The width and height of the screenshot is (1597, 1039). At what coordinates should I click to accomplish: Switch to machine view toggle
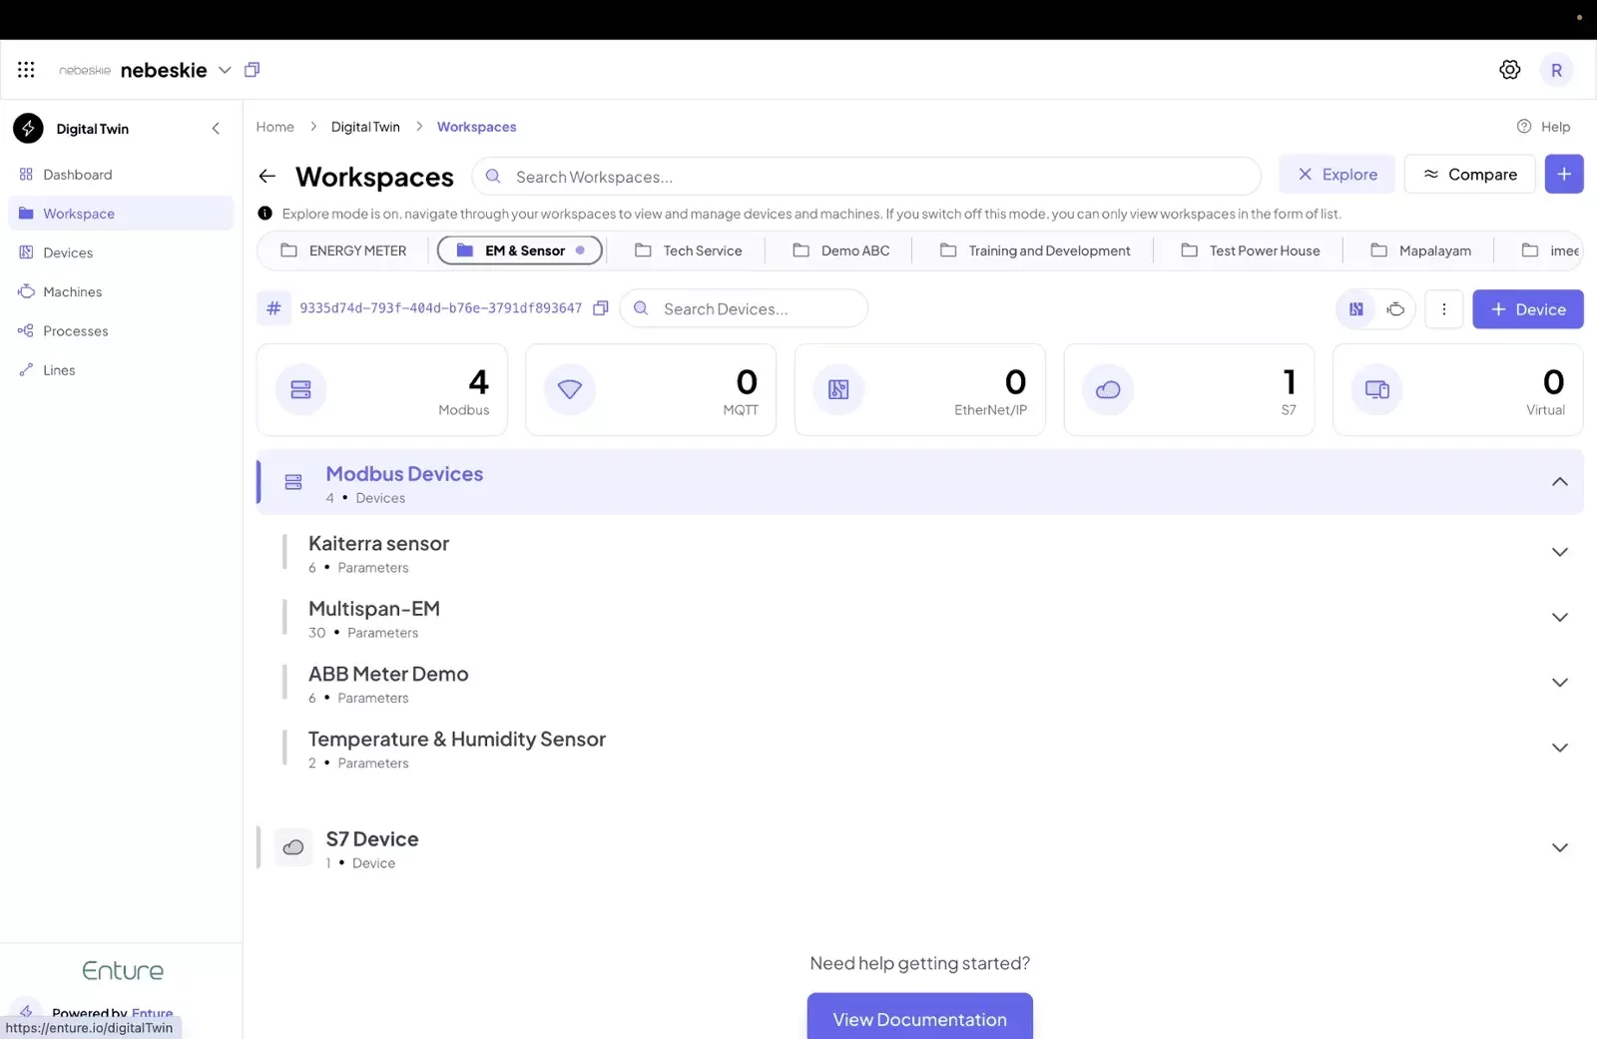pyautogui.click(x=1395, y=309)
